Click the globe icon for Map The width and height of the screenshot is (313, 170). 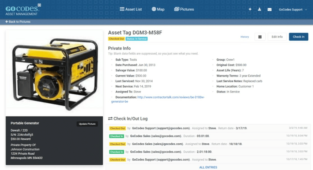pyautogui.click(x=154, y=9)
